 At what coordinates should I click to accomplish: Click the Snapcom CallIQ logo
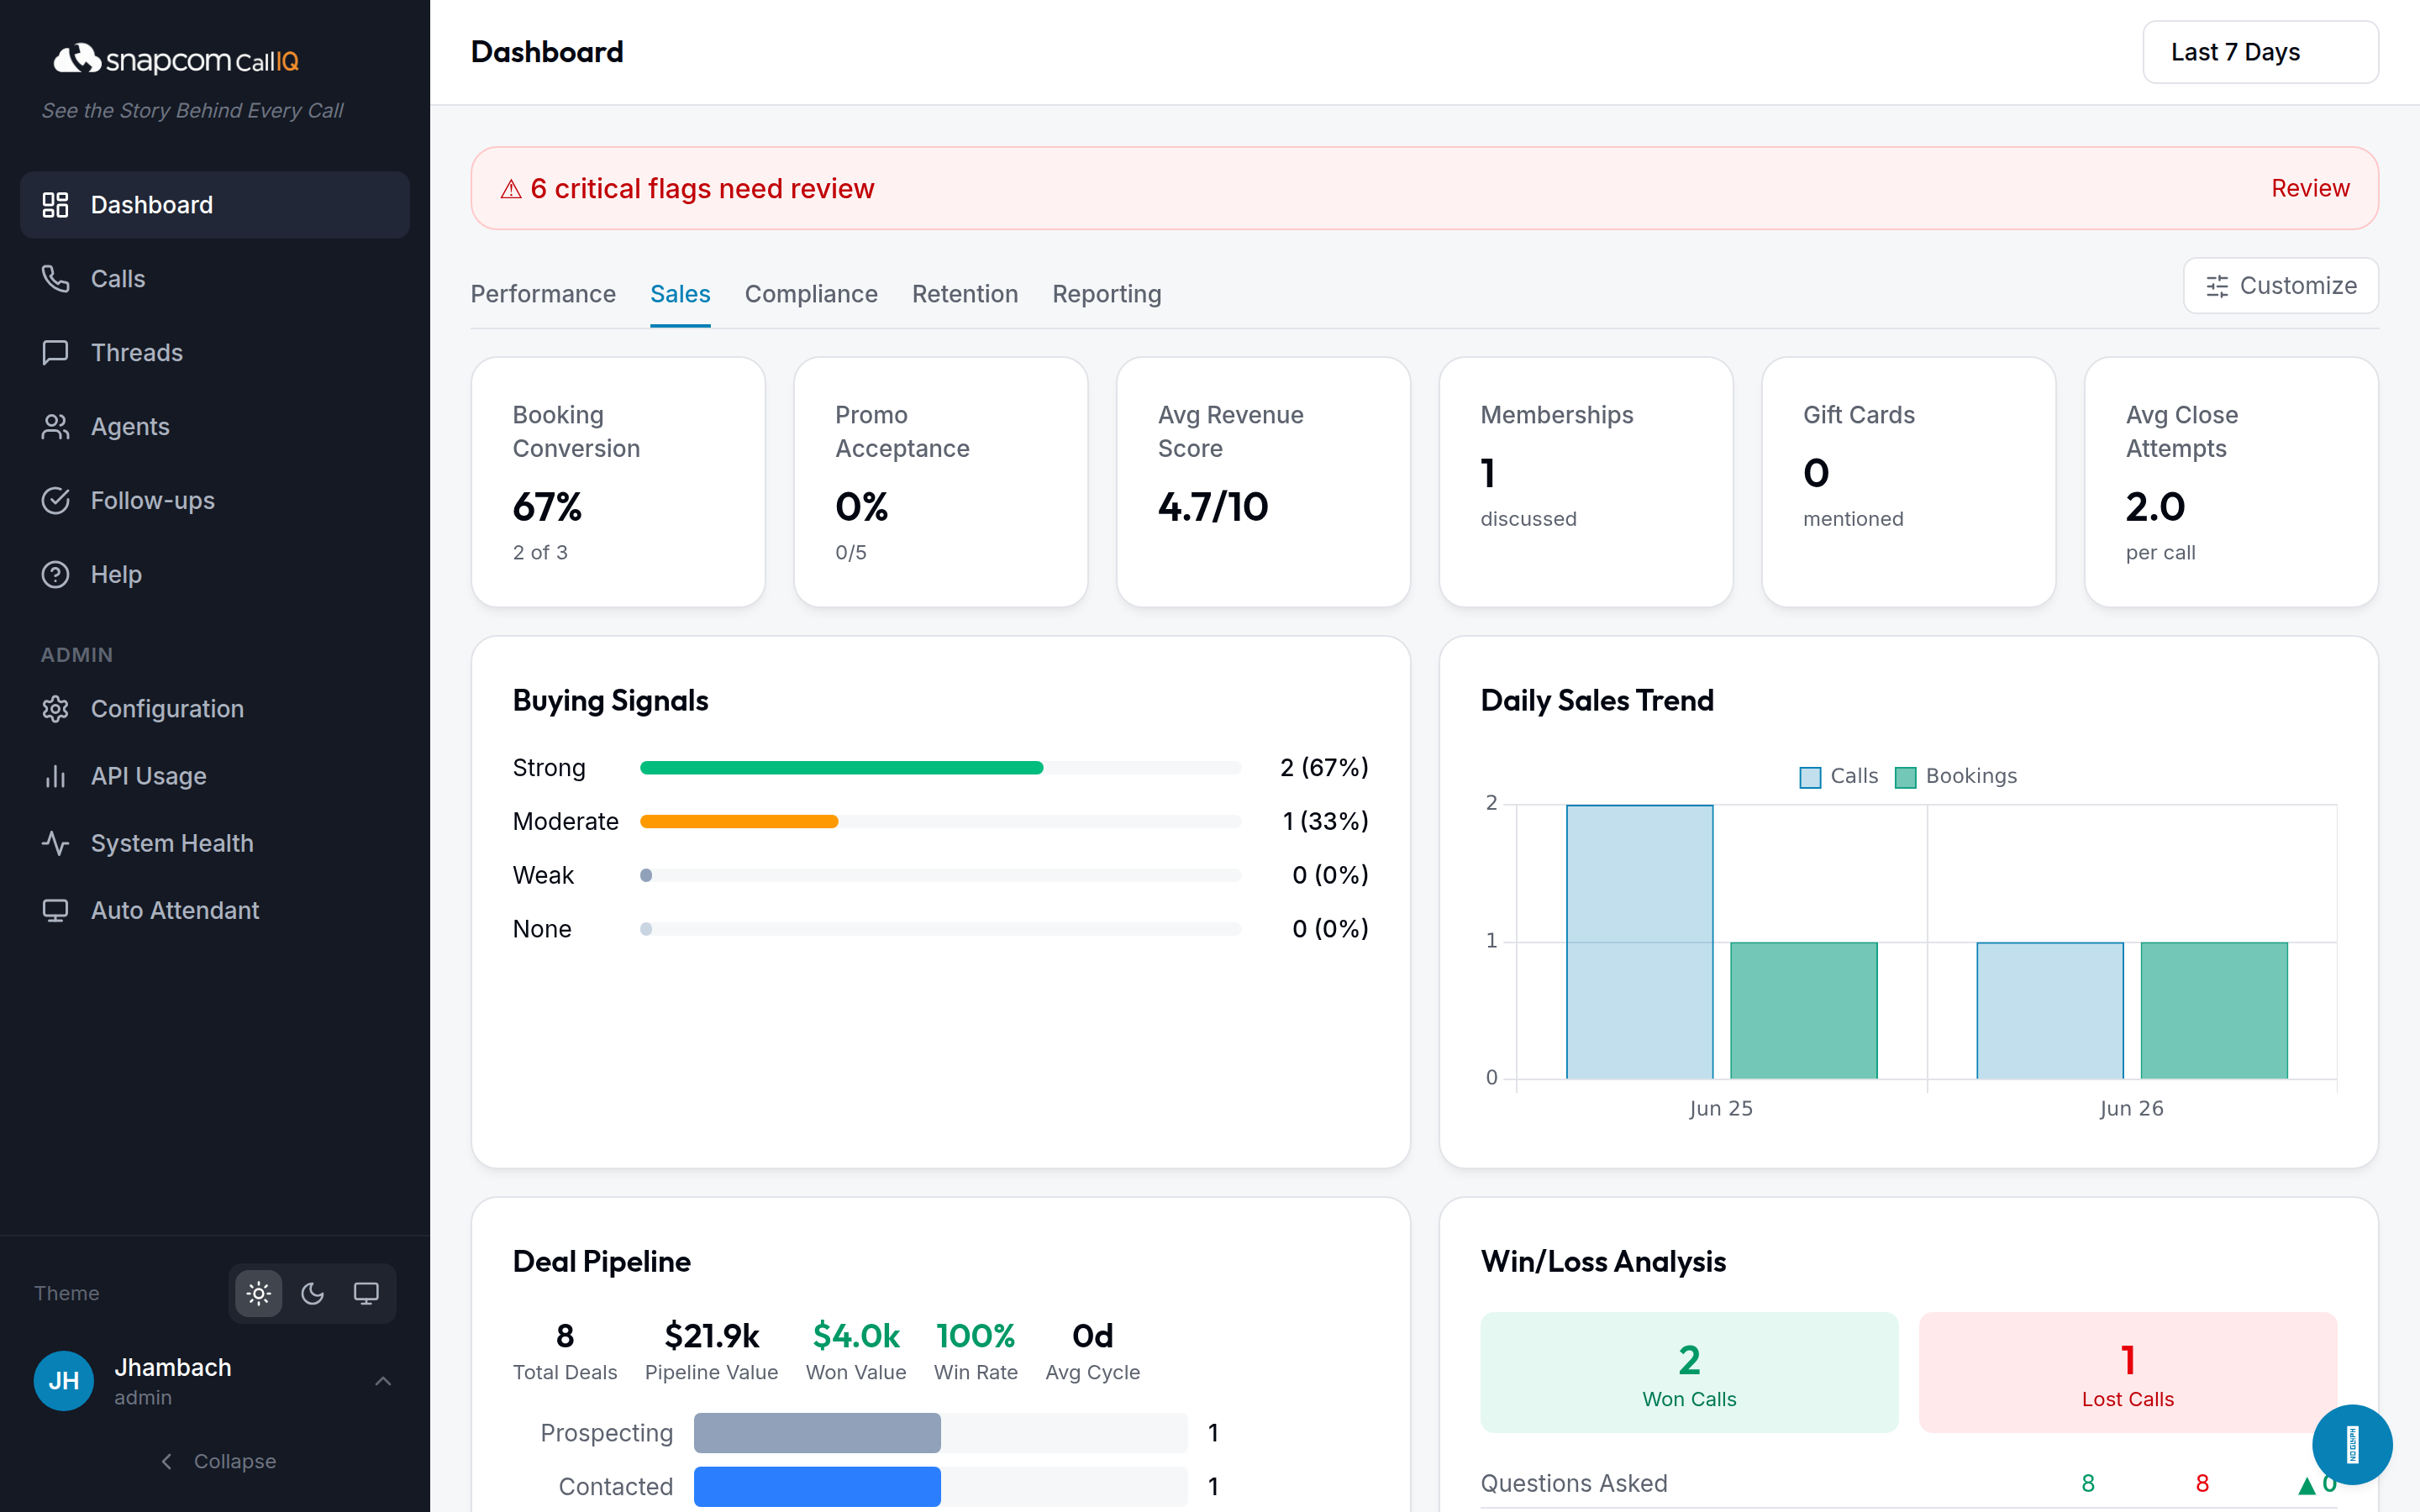pyautogui.click(x=176, y=60)
